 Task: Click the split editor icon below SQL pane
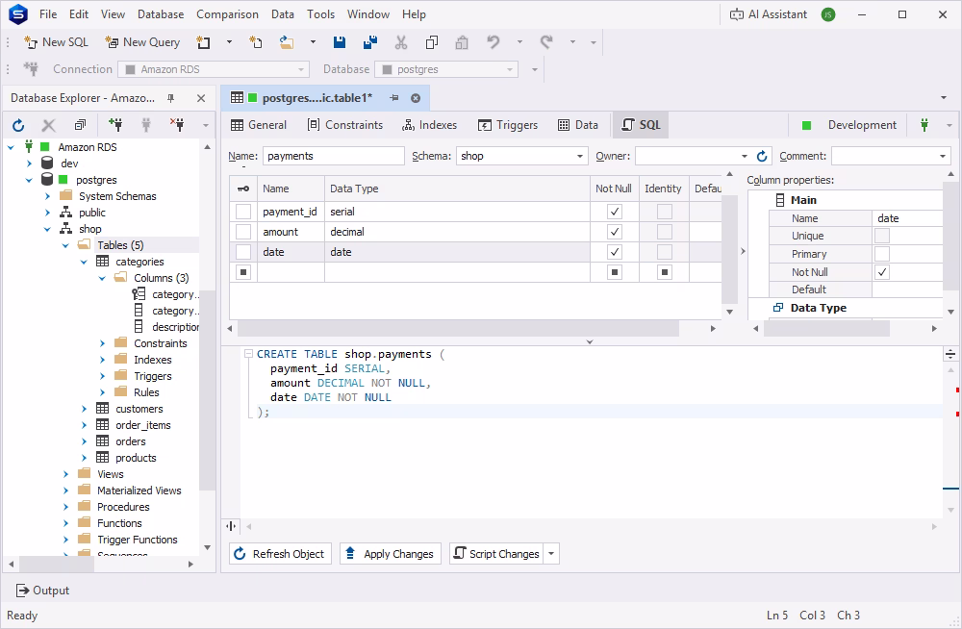tap(231, 526)
